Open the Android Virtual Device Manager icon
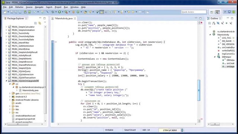238x134 pixels. pos(29,12)
